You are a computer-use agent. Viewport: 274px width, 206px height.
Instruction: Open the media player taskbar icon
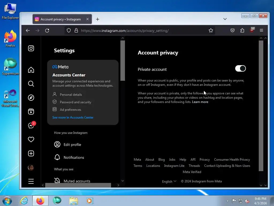point(90,201)
